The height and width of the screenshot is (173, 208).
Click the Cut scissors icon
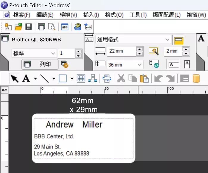[x=121, y=79]
